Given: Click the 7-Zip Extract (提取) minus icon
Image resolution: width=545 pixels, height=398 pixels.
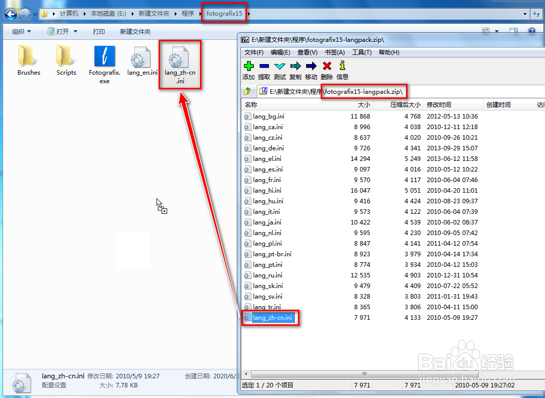Looking at the screenshot, I should tap(264, 66).
